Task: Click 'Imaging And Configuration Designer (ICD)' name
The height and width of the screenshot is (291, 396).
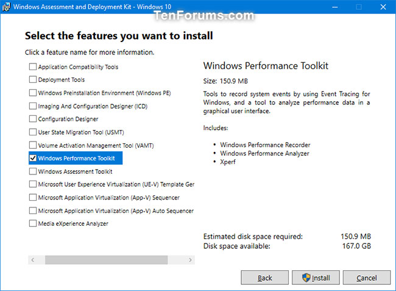Action: [93, 106]
